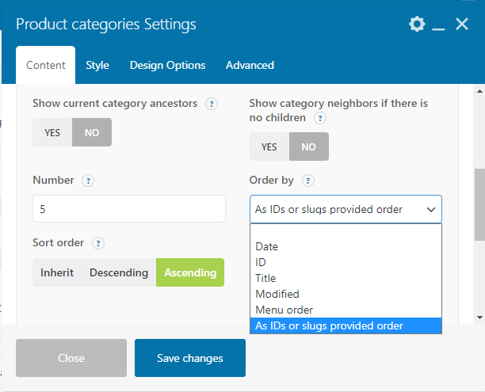Screen dimensions: 485x392
Task: Set category neighbors toggle to NO
Action: tap(308, 147)
